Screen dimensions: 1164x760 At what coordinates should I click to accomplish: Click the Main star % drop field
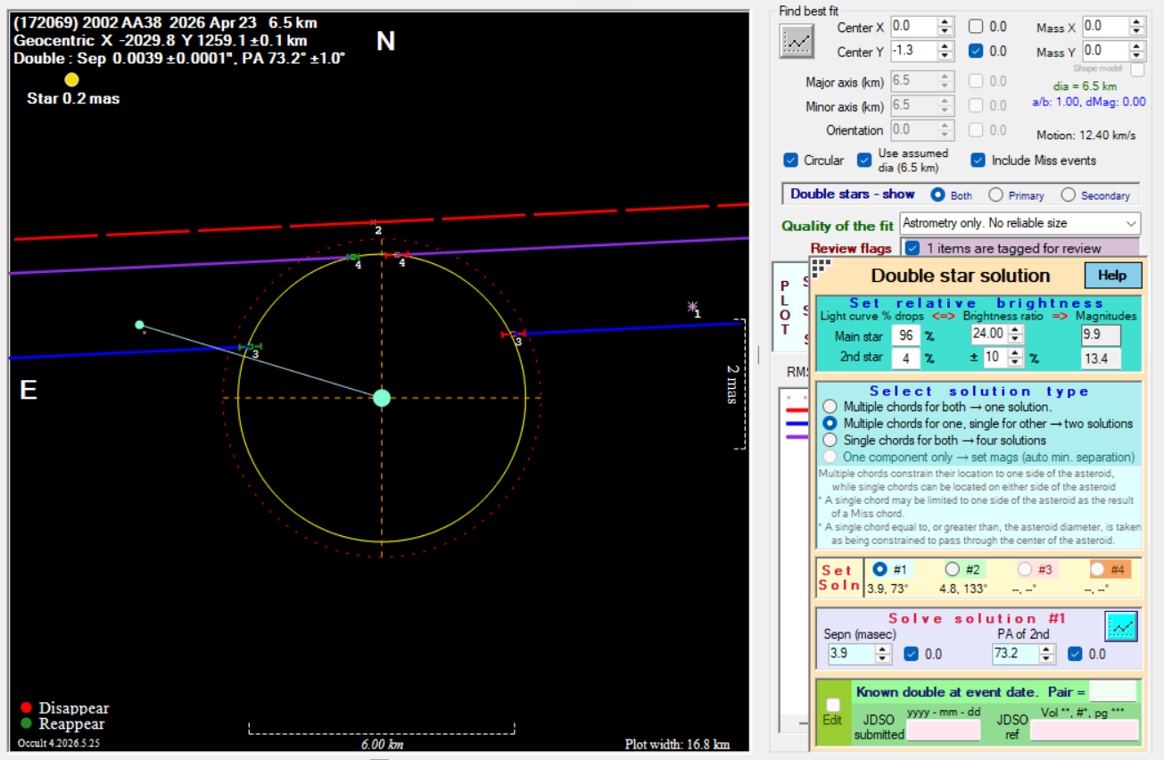907,335
